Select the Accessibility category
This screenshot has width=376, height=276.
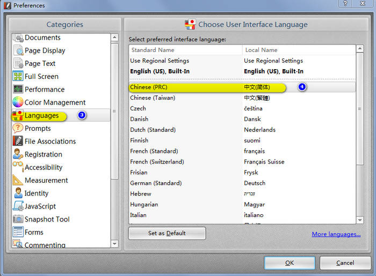tap(43, 167)
